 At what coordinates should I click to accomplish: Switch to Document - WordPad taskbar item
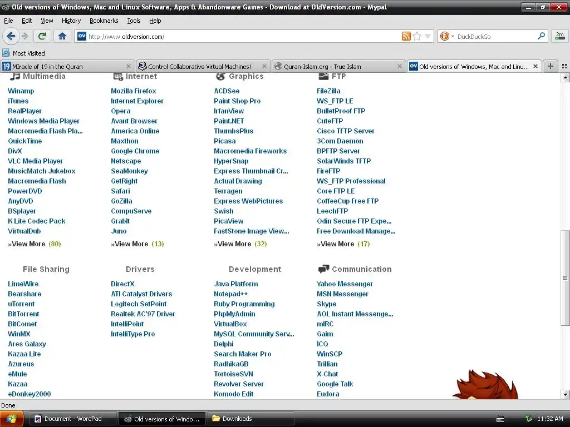(72, 419)
